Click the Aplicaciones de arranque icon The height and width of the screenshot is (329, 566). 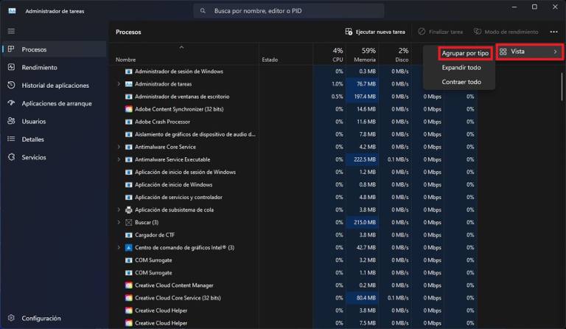pyautogui.click(x=11, y=103)
